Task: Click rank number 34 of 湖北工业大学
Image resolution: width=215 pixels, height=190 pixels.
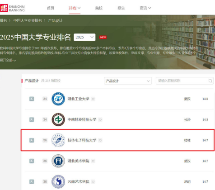Action: pyautogui.click(x=45, y=99)
